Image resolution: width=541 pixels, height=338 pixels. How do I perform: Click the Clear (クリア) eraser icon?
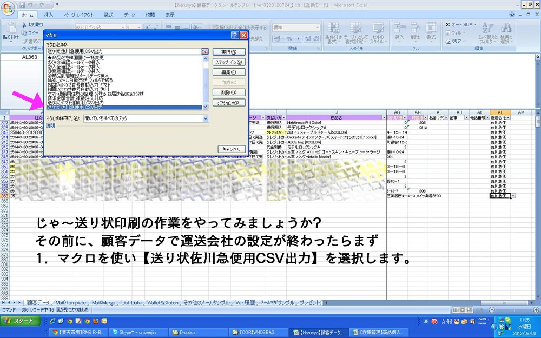[448, 41]
